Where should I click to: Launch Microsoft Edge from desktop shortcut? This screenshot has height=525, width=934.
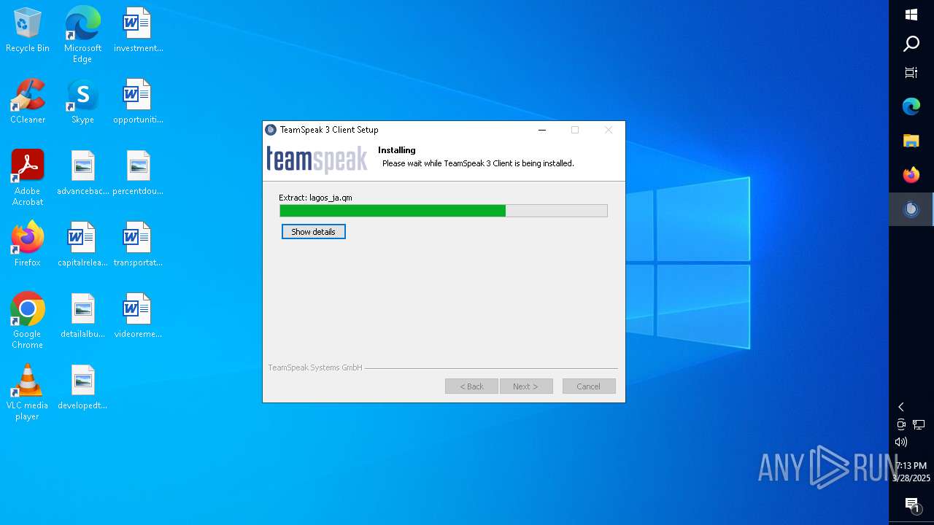pos(82,35)
